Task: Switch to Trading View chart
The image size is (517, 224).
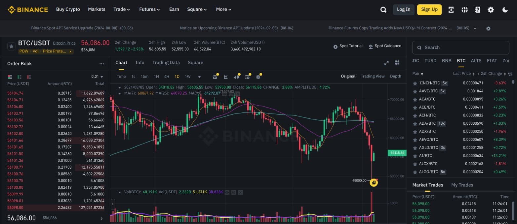Action: [x=373, y=76]
